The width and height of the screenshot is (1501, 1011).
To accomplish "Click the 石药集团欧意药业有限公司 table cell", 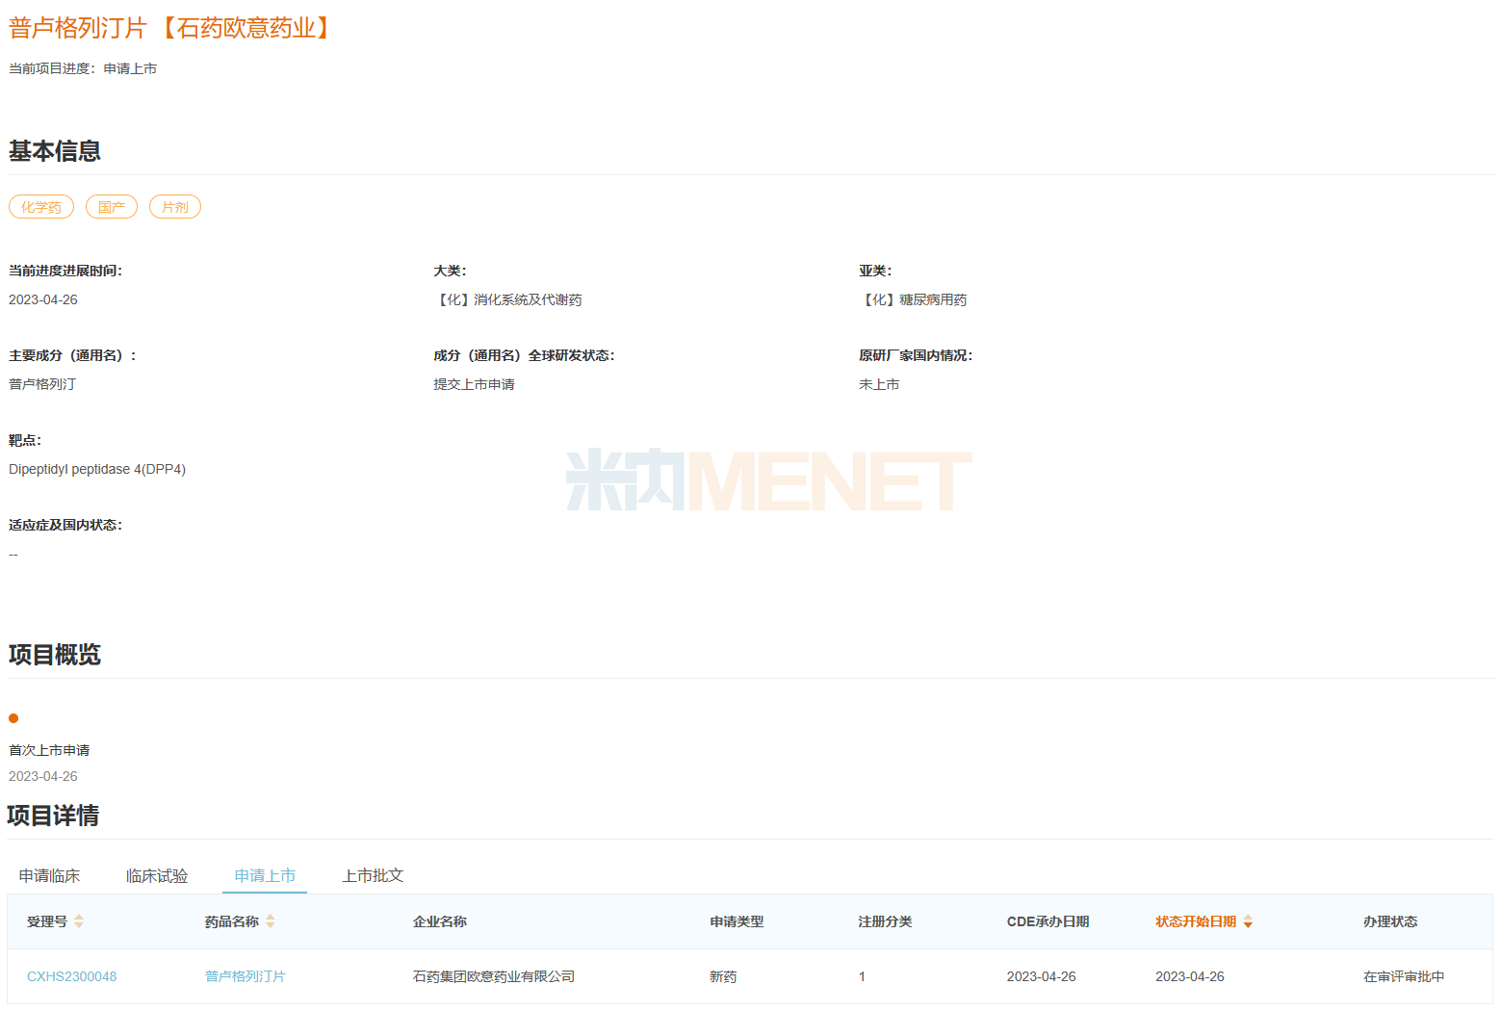I will pos(494,976).
